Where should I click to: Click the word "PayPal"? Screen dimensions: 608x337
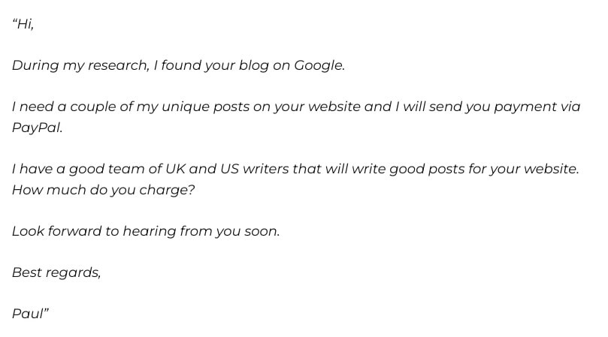pyautogui.click(x=35, y=128)
